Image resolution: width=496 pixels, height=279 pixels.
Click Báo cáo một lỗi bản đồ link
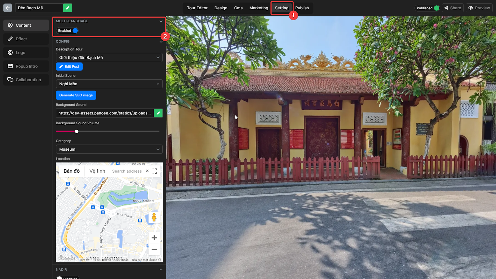point(146,260)
